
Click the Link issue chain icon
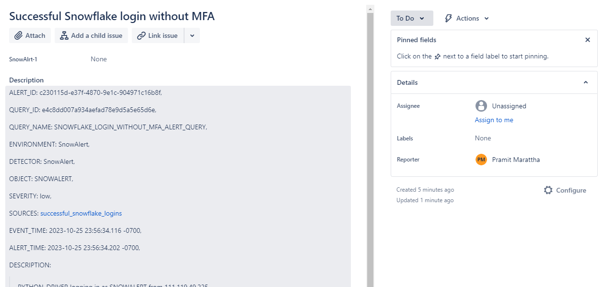click(141, 35)
